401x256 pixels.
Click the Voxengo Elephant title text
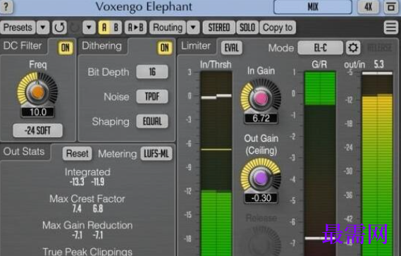pyautogui.click(x=144, y=6)
